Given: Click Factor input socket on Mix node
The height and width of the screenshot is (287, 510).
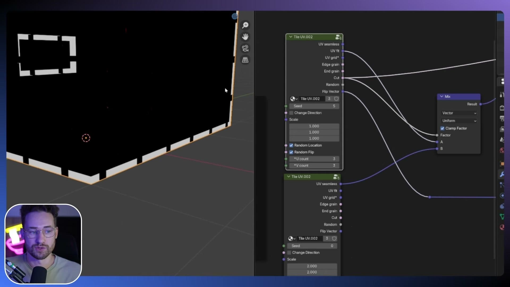Looking at the screenshot, I should (437, 135).
